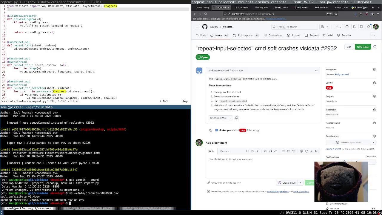Go back in the browser history
The image size is (382, 215).
pyautogui.click(x=195, y=14)
